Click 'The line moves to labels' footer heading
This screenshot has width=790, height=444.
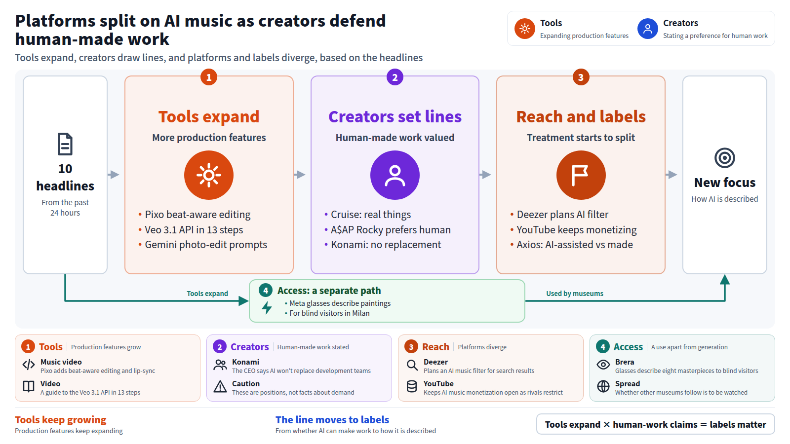coord(332,420)
